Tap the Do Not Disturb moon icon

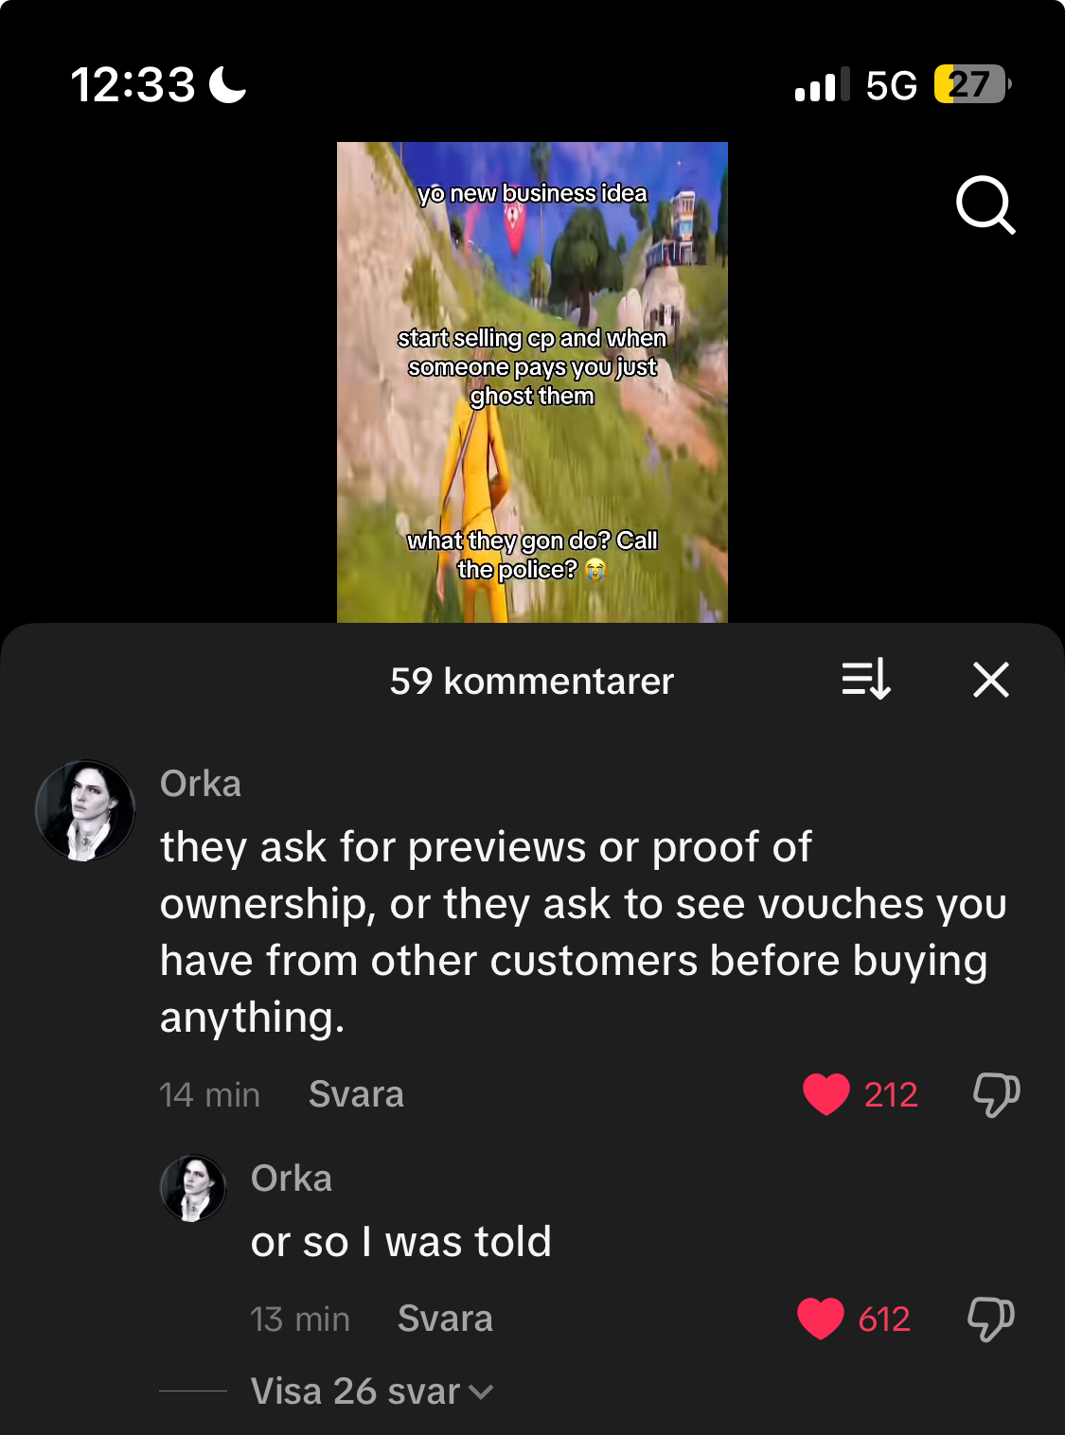pos(227,84)
